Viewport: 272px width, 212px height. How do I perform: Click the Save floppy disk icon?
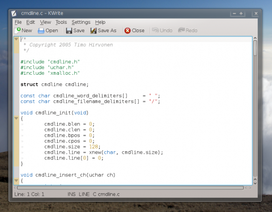click(69, 31)
